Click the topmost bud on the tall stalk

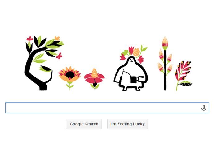[165, 43]
